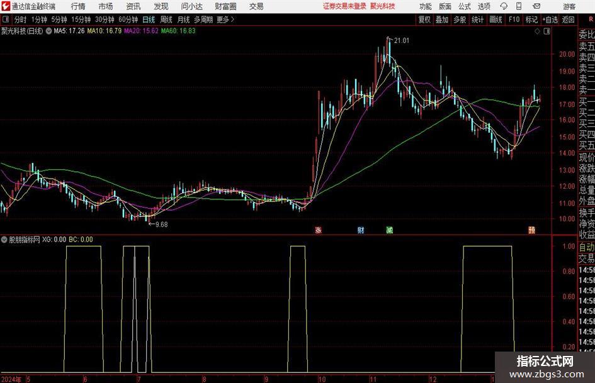Switch to 5分钟 period

[x=59, y=19]
